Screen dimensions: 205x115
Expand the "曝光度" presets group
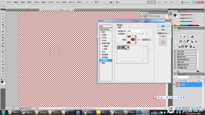tap(175, 57)
